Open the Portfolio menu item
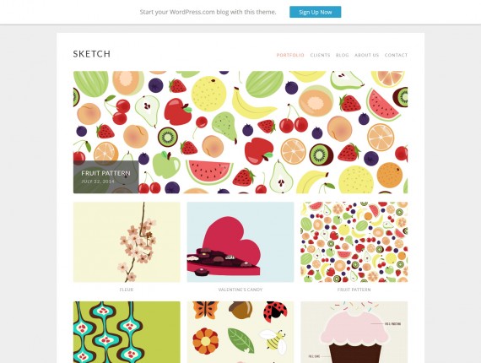 290,55
